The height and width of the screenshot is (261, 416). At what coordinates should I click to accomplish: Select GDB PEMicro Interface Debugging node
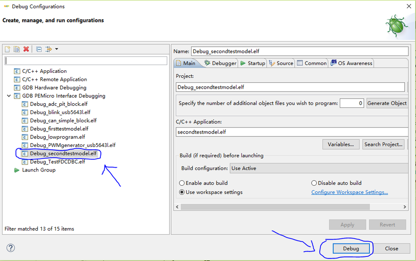[64, 96]
